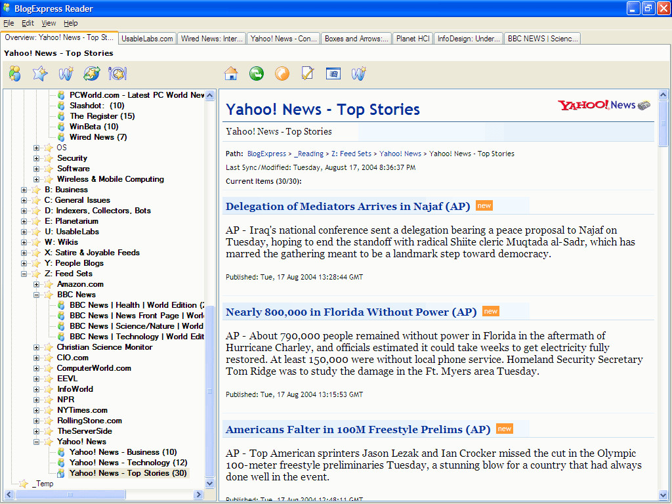672x504 pixels.
Task: Collapse the BBC News folder node
Action: click(37, 295)
